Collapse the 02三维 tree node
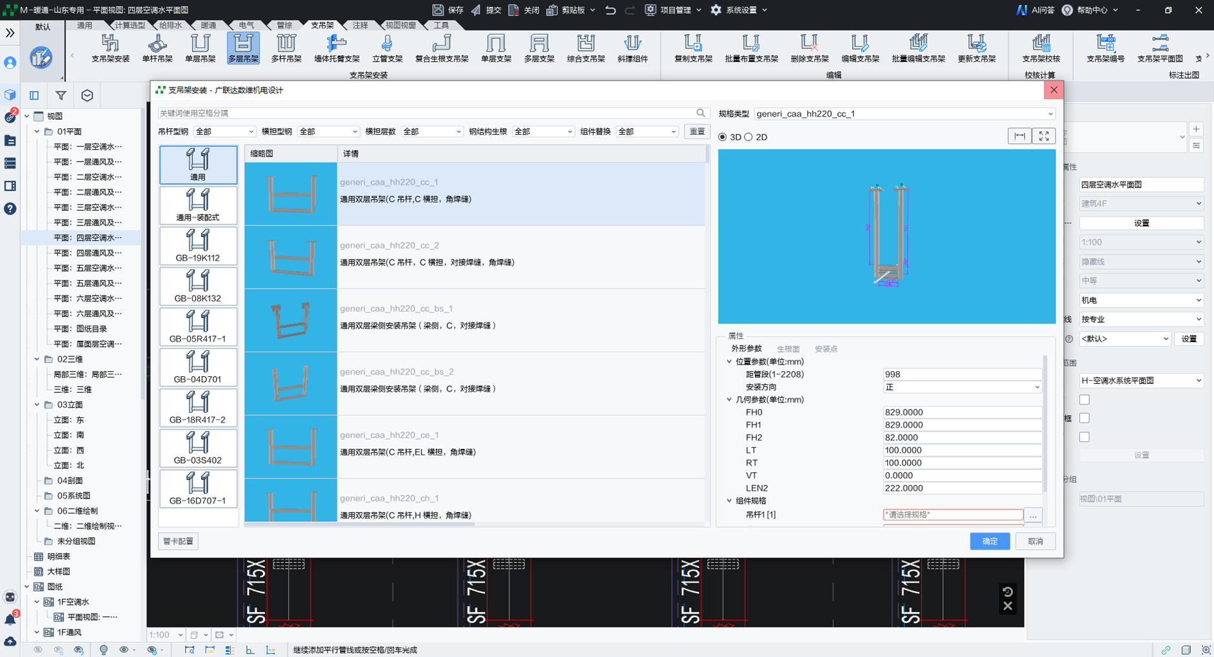The height and width of the screenshot is (657, 1214). (x=37, y=359)
